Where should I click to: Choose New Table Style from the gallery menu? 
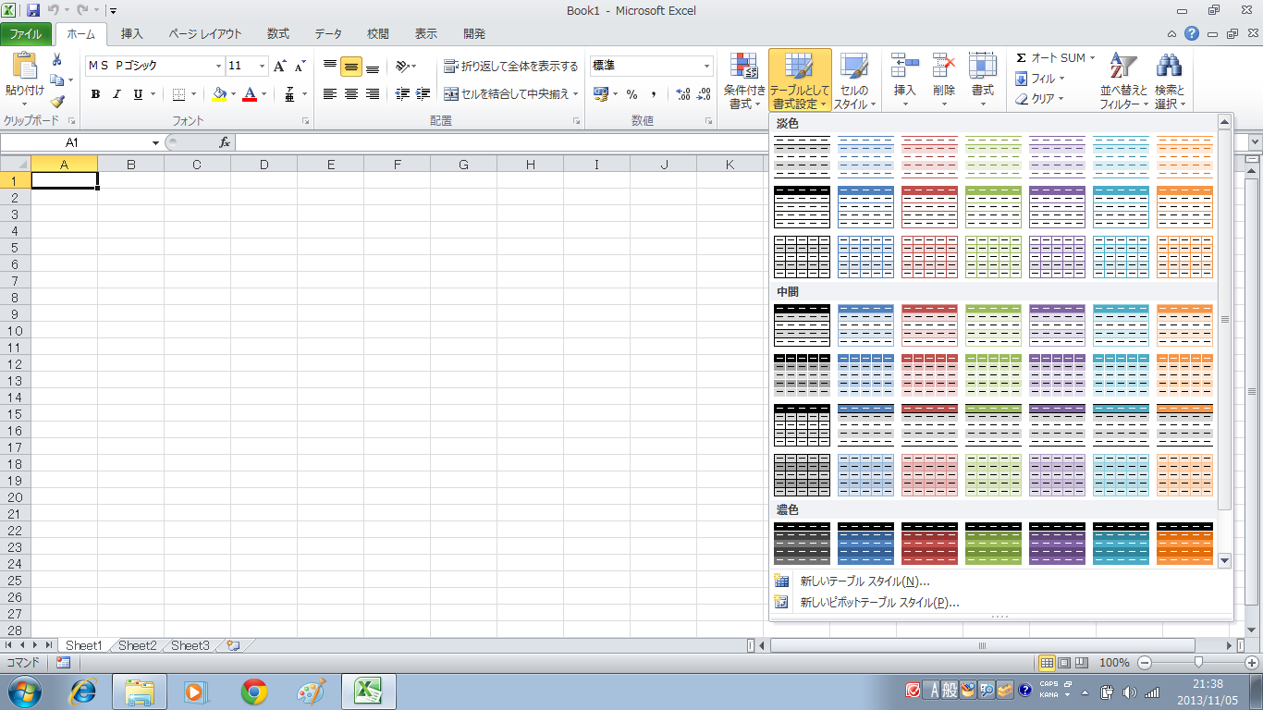click(x=864, y=581)
